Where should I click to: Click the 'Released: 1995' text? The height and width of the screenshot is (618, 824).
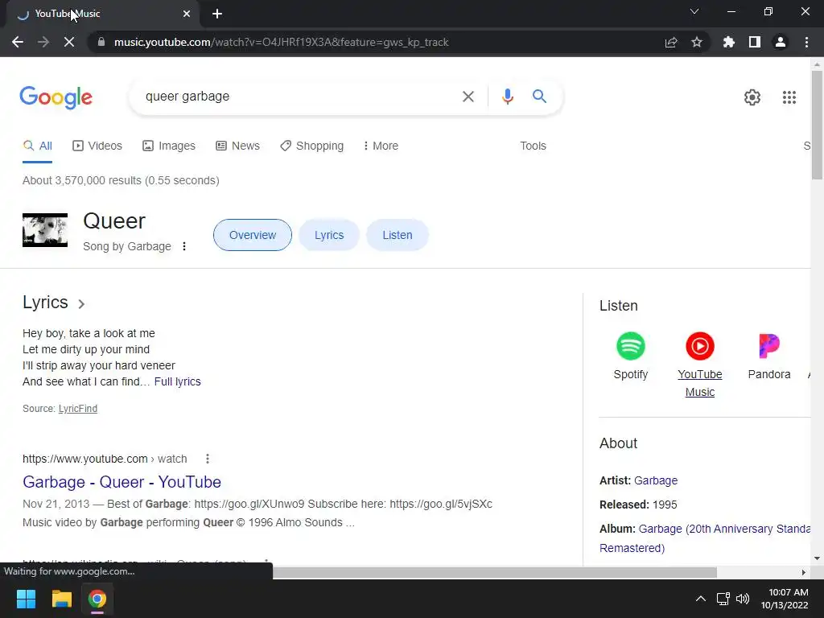(x=638, y=505)
